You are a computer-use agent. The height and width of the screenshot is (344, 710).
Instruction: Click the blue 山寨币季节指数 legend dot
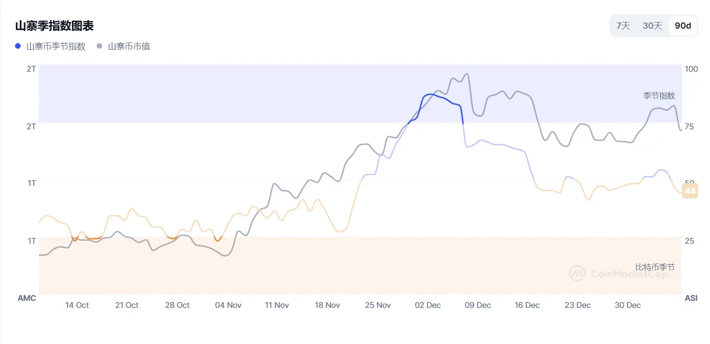(18, 46)
